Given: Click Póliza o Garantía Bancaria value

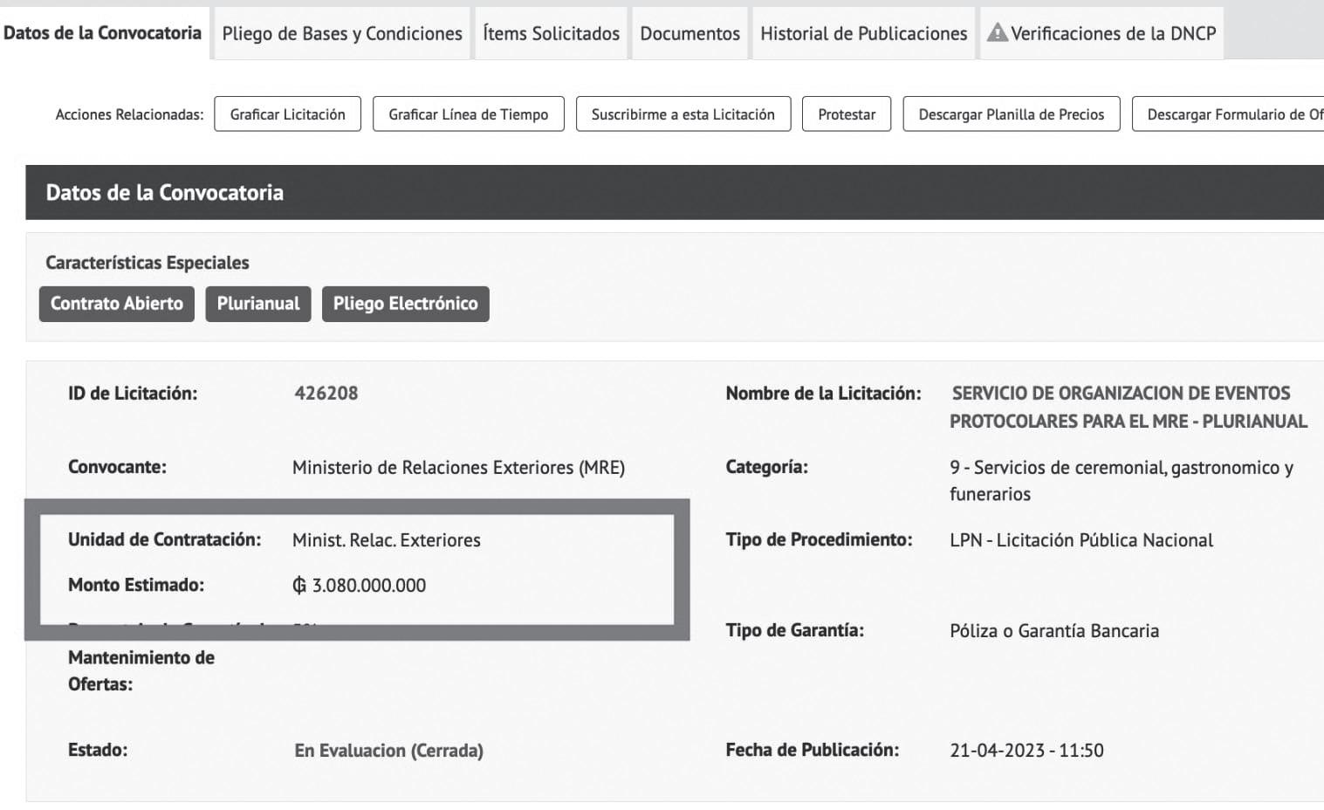Looking at the screenshot, I should pyautogui.click(x=1054, y=630).
